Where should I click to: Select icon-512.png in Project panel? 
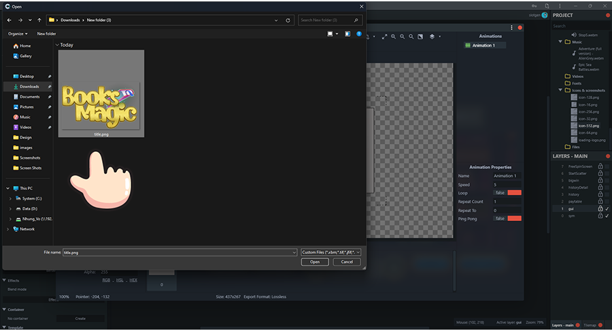tap(585, 125)
